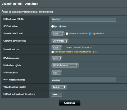Select the Igen radio button
Viewport: 127px width, 110px height.
coord(52,26)
